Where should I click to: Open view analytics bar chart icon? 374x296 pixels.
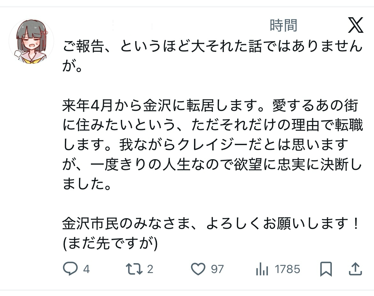(x=262, y=270)
